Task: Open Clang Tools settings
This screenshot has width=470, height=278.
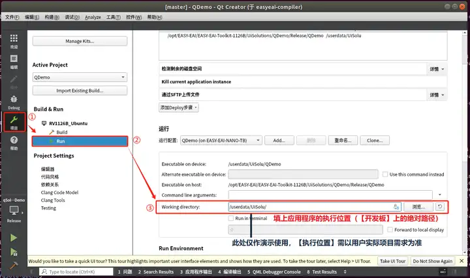Action: click(53, 200)
